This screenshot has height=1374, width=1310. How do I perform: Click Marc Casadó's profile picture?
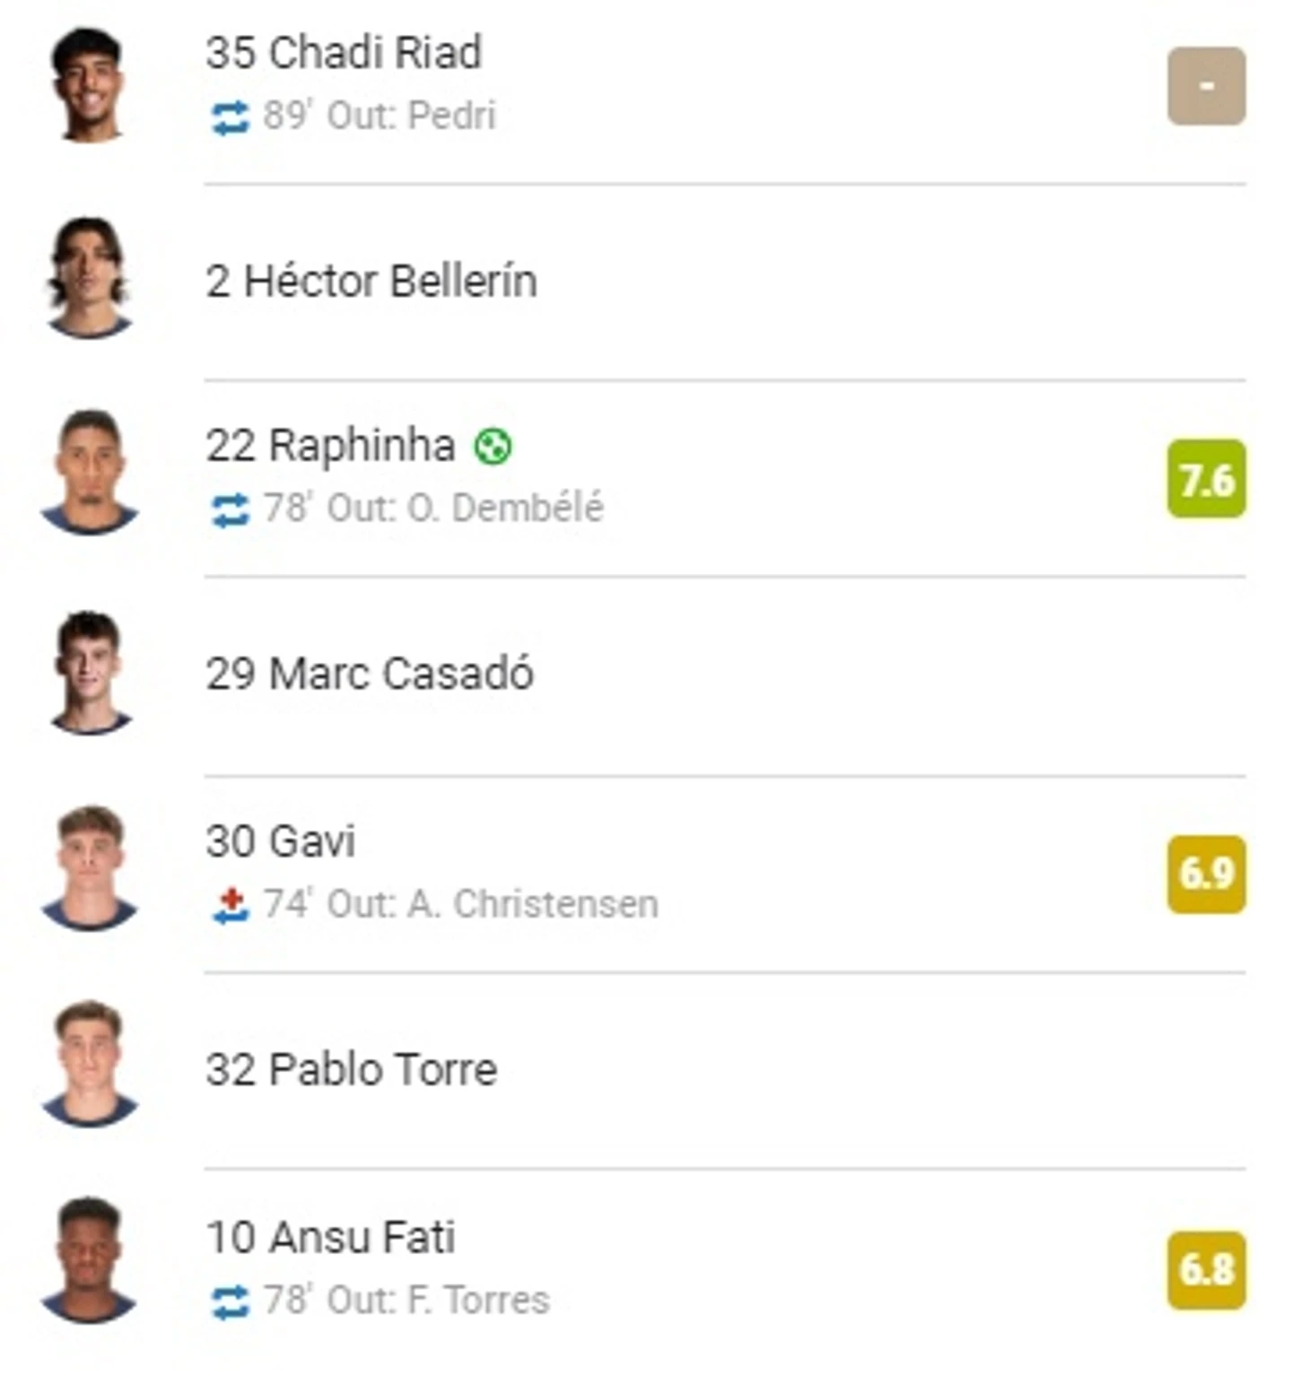coord(88,673)
